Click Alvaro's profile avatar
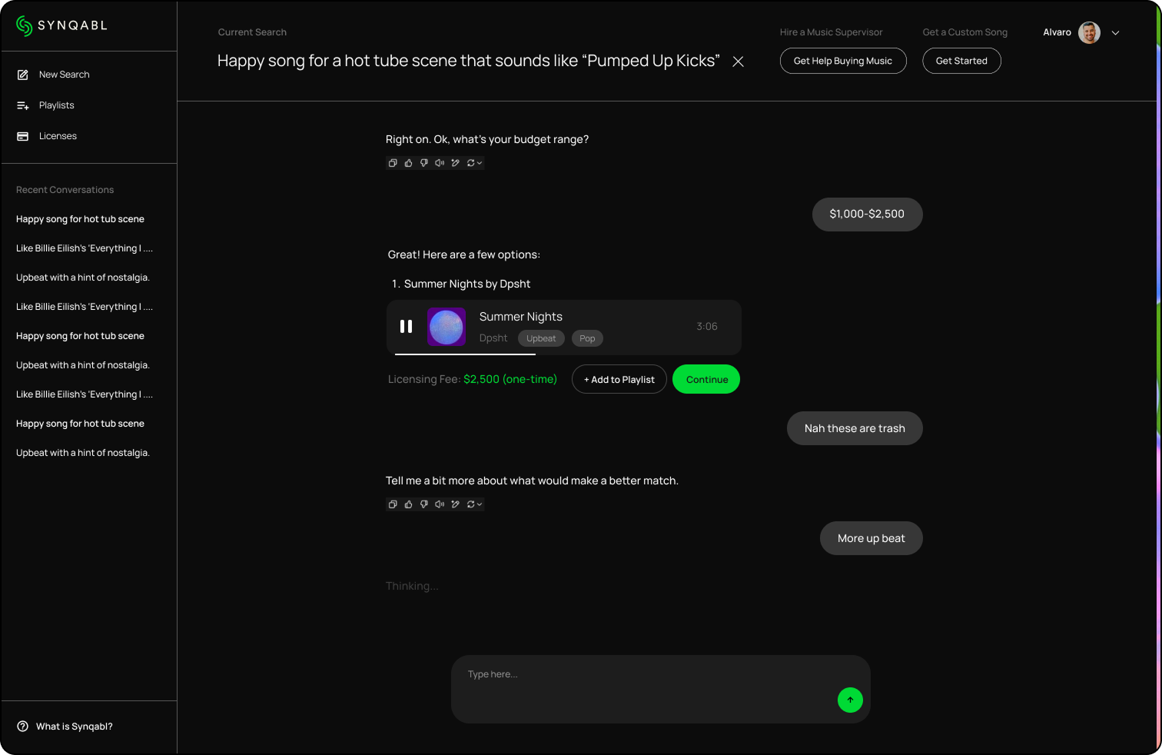Screen dimensions: 1162x755 coord(1089,32)
